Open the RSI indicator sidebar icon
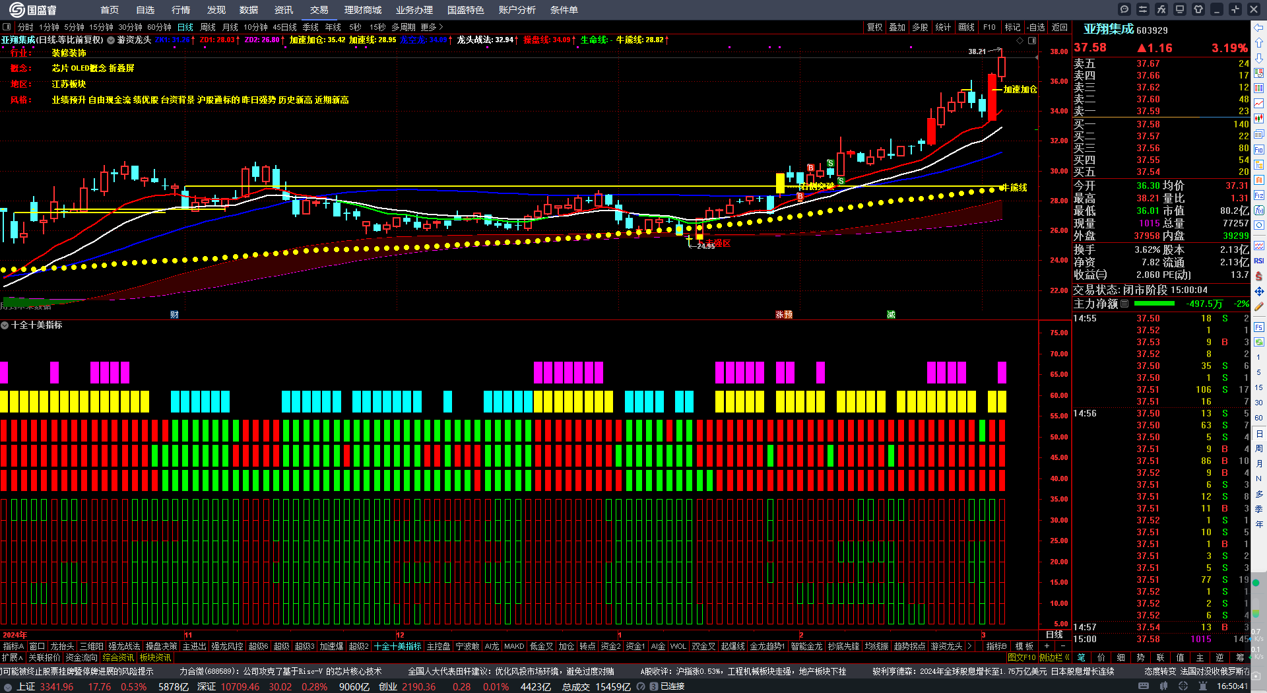Viewport: 1267px width, 693px height. coord(1259,261)
